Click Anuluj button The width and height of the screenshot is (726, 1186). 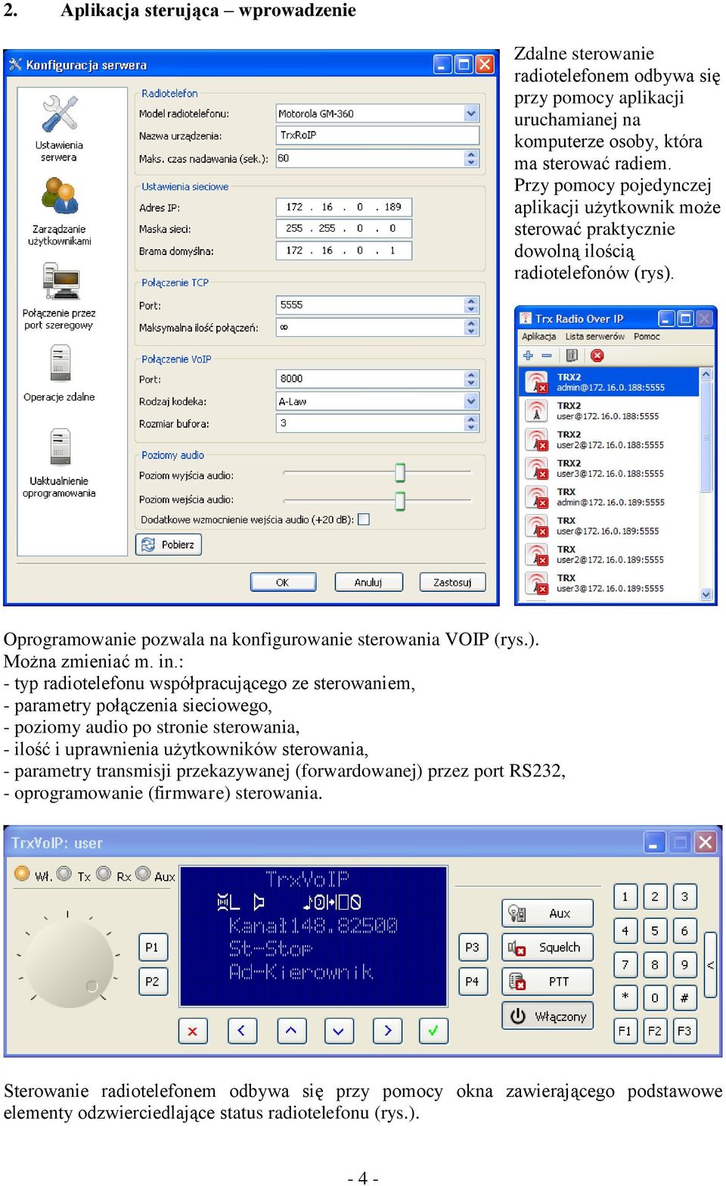click(368, 582)
